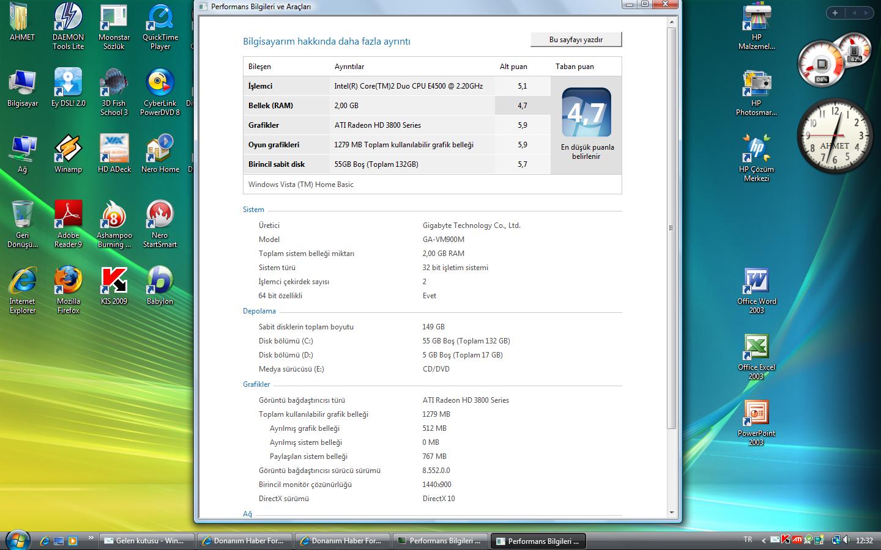Show hidden tray icons arrow
This screenshot has height=550, width=881.
(x=764, y=541)
